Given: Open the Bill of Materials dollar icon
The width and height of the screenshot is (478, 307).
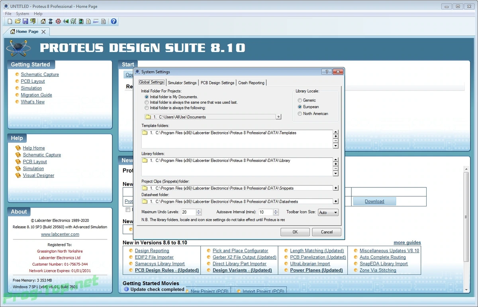Looking at the screenshot, I should click(x=88, y=21).
